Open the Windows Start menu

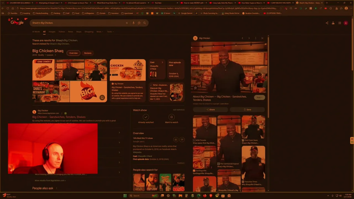click(125, 196)
